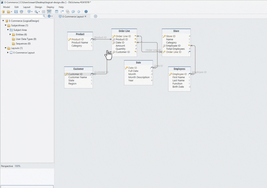Collapse the Subject Area tree node
The image size is (267, 188).
click(8, 30)
